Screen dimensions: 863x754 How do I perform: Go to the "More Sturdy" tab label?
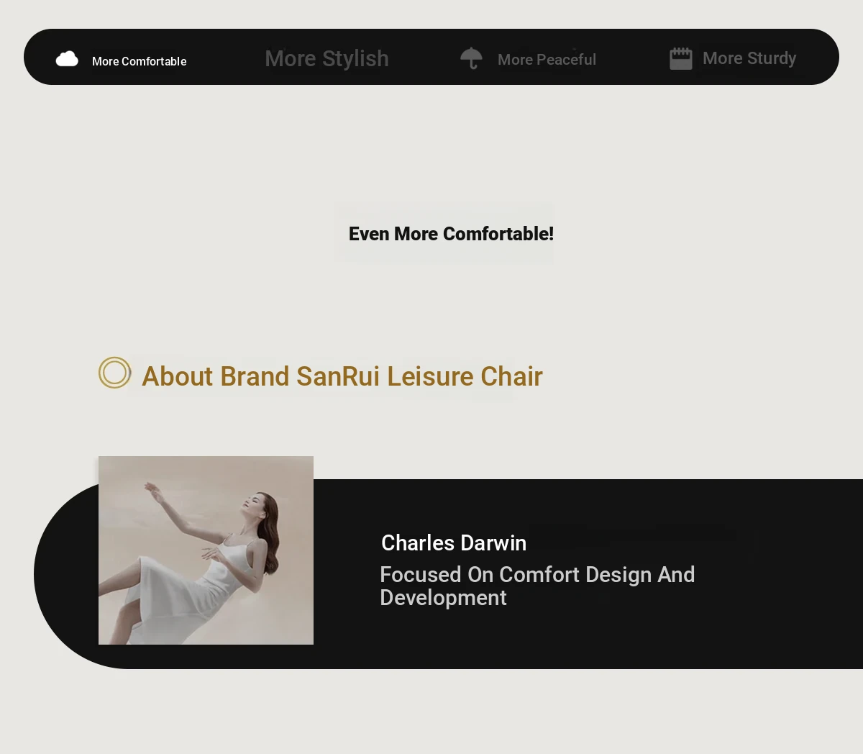(x=749, y=58)
